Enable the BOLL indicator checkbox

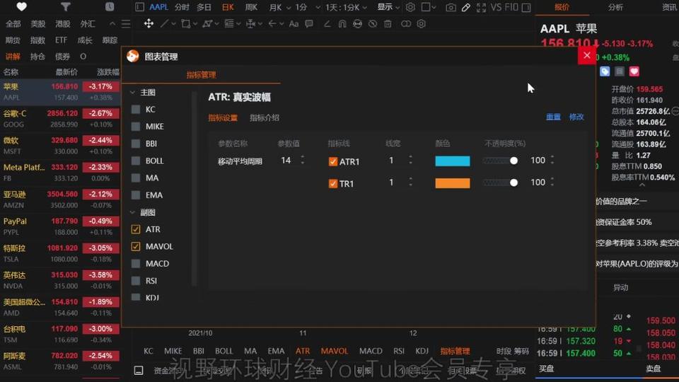point(136,161)
